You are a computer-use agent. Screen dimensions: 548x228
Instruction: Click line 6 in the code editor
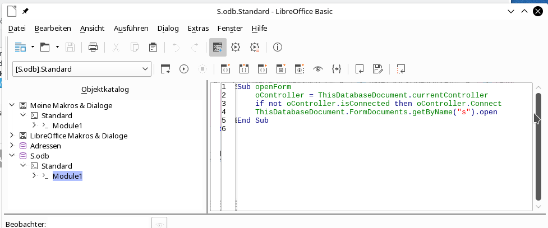(337, 129)
